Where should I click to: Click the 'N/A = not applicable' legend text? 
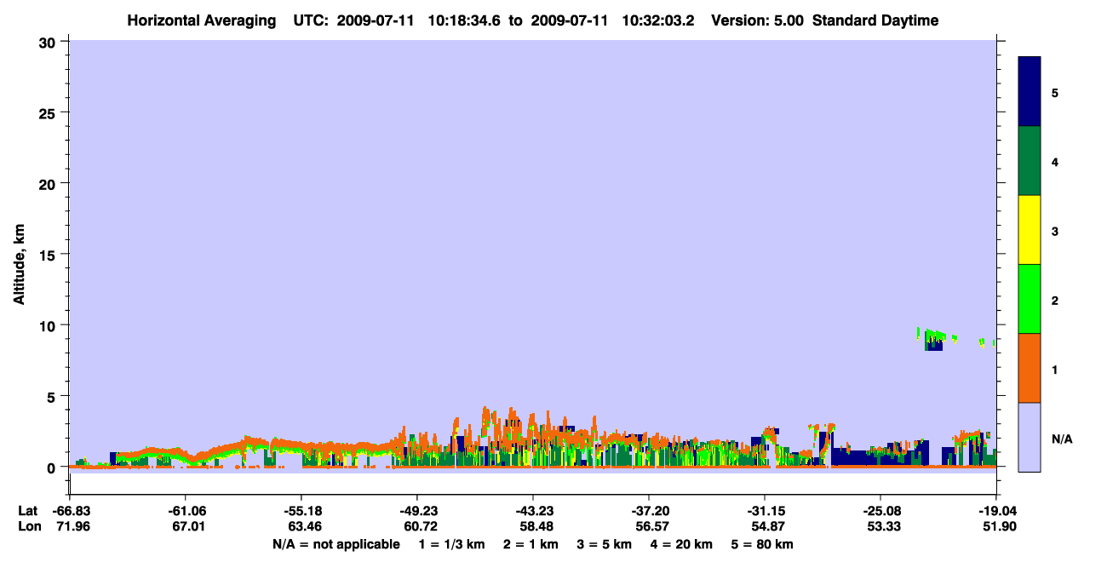(x=336, y=544)
